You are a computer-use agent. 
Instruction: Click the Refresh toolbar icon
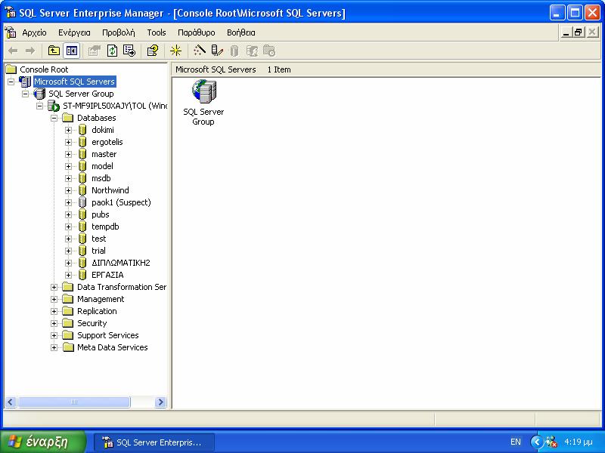(112, 51)
